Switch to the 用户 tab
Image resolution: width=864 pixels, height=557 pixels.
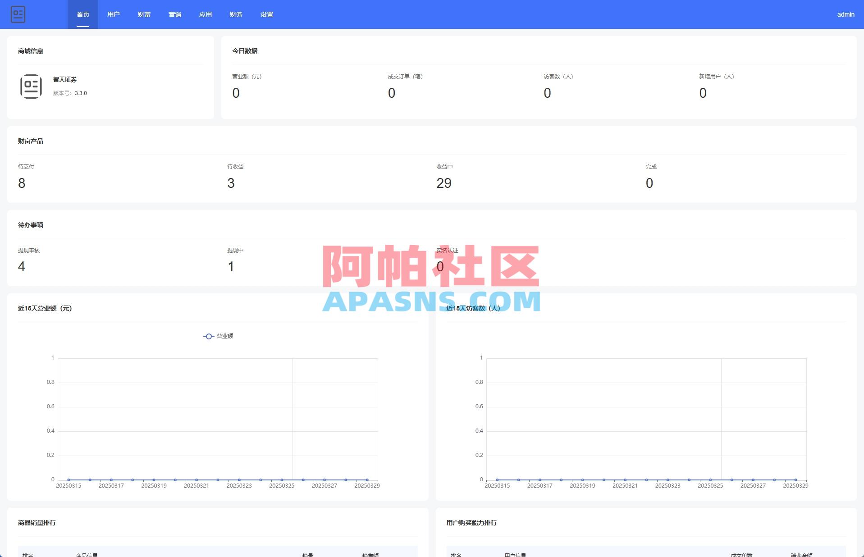114,14
